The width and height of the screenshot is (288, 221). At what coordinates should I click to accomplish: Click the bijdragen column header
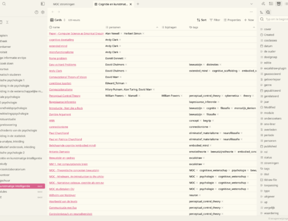point(169,27)
